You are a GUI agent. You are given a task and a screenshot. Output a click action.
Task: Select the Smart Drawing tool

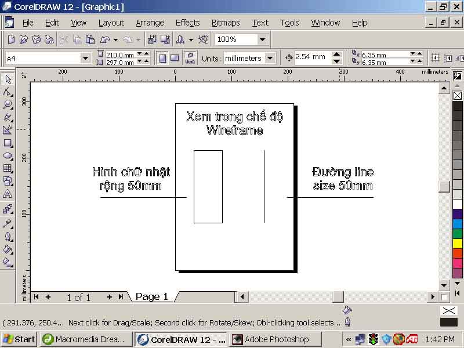[x=8, y=130]
